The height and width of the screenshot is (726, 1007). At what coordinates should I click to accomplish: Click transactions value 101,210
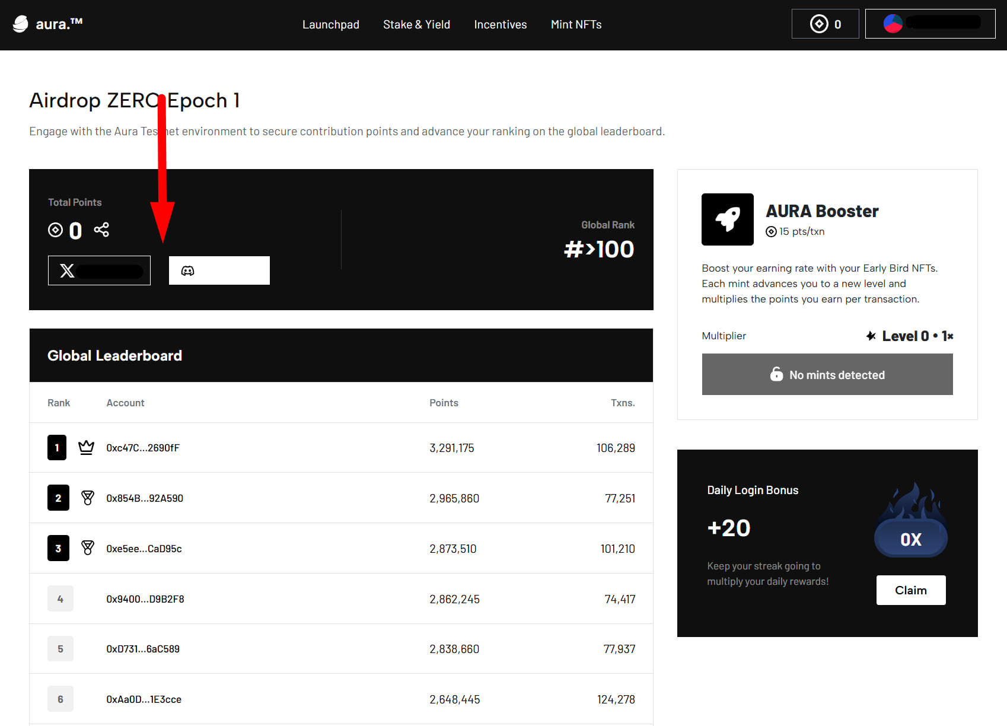pos(618,549)
